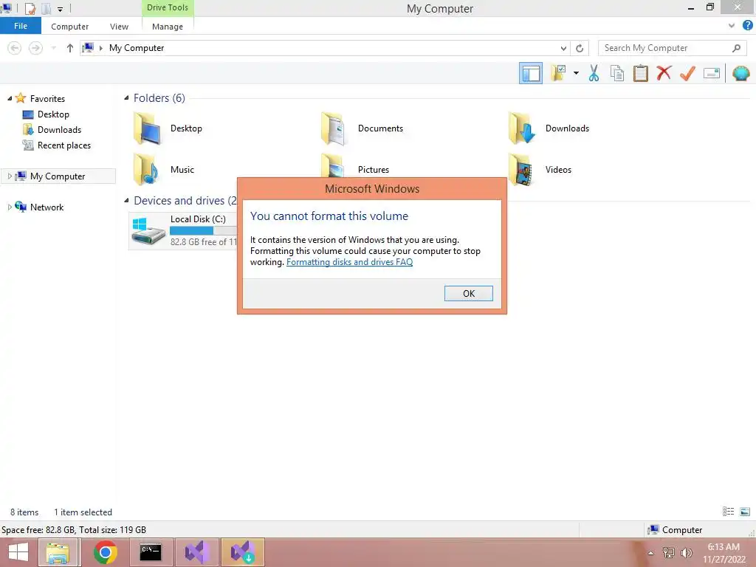The width and height of the screenshot is (756, 567).
Task: Open the address bar history dropdown
Action: [x=563, y=48]
